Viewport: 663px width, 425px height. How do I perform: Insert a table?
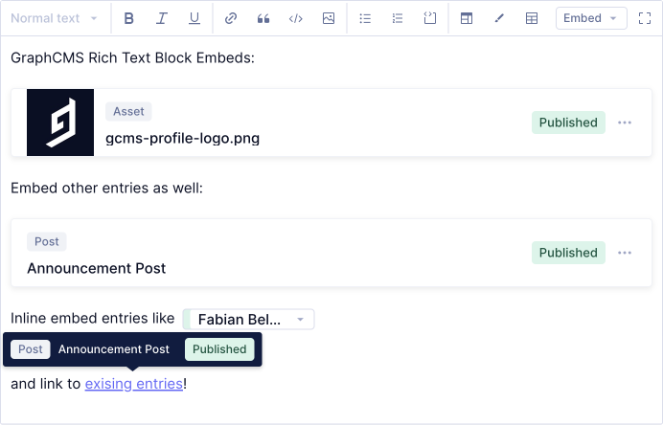coord(532,18)
